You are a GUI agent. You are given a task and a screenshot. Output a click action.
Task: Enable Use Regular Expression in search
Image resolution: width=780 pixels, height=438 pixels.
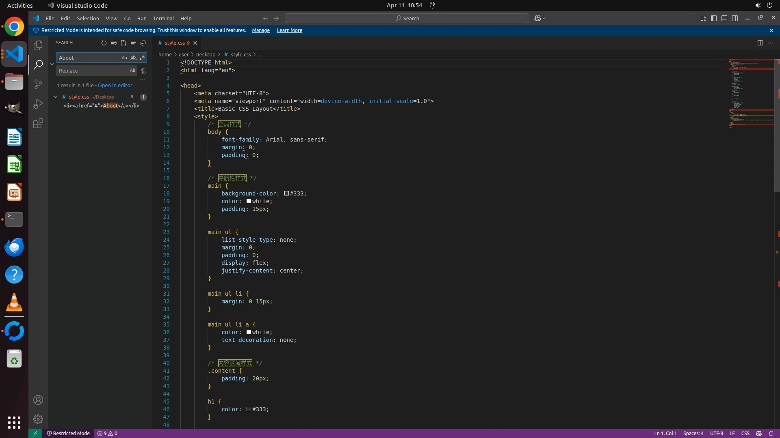(142, 58)
